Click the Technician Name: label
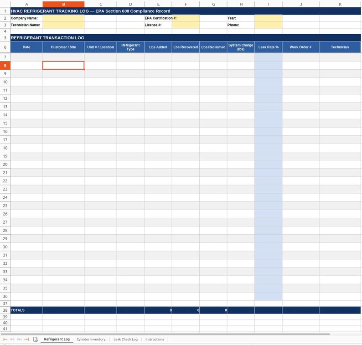Screen dimensions: 362x345 tap(26, 25)
